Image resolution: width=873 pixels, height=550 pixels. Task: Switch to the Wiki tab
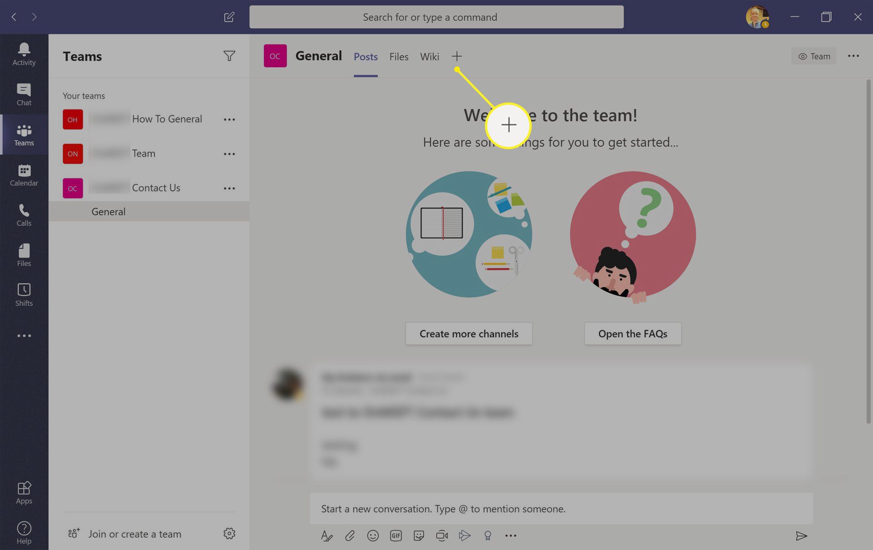(430, 56)
